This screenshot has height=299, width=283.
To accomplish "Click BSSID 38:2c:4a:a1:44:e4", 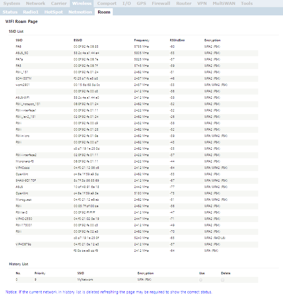I will coord(86,53).
